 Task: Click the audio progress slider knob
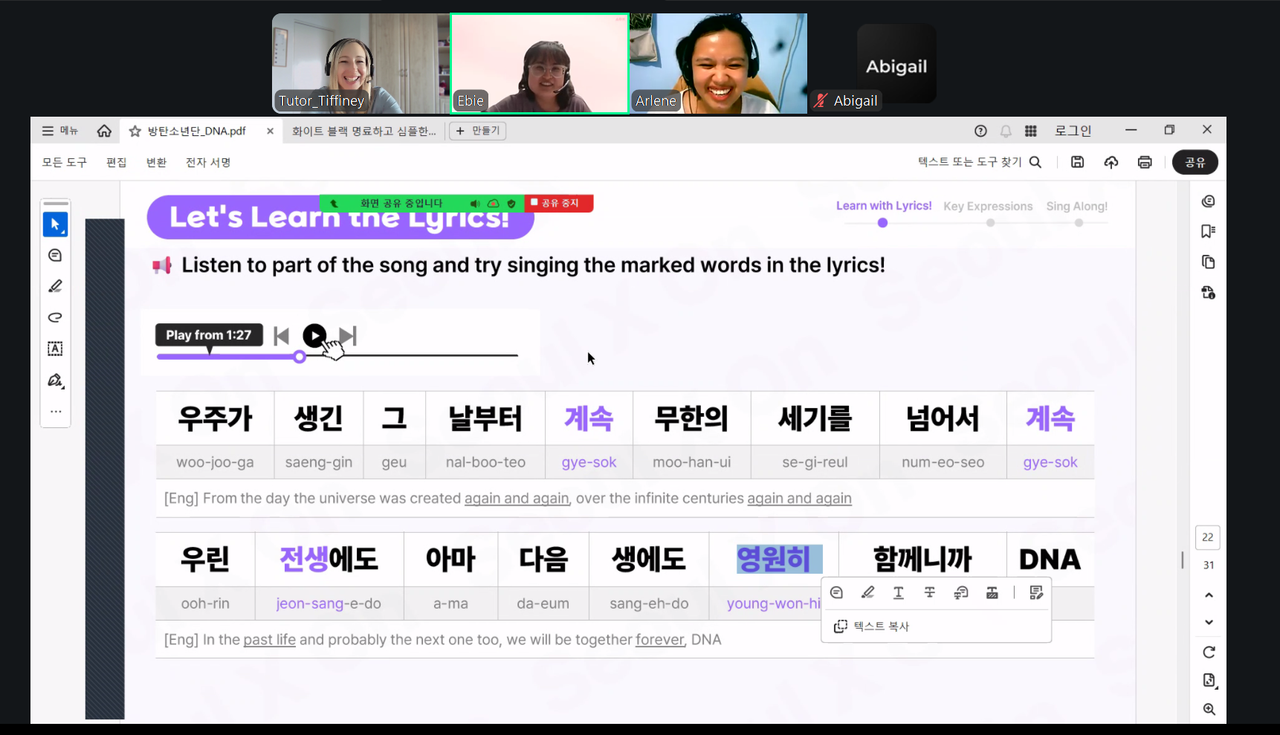pos(300,357)
